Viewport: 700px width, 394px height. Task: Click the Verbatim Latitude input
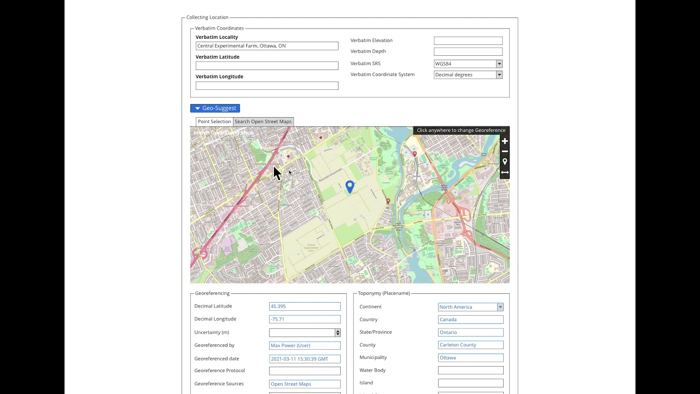pos(267,66)
